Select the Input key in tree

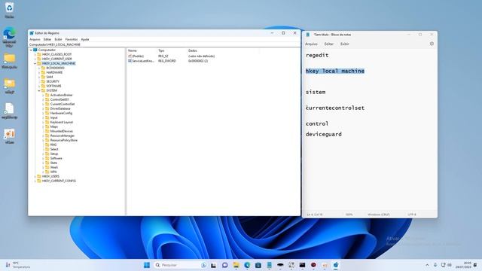pos(53,117)
